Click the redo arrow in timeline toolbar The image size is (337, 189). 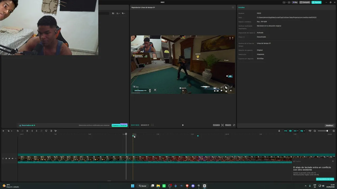click(22, 131)
